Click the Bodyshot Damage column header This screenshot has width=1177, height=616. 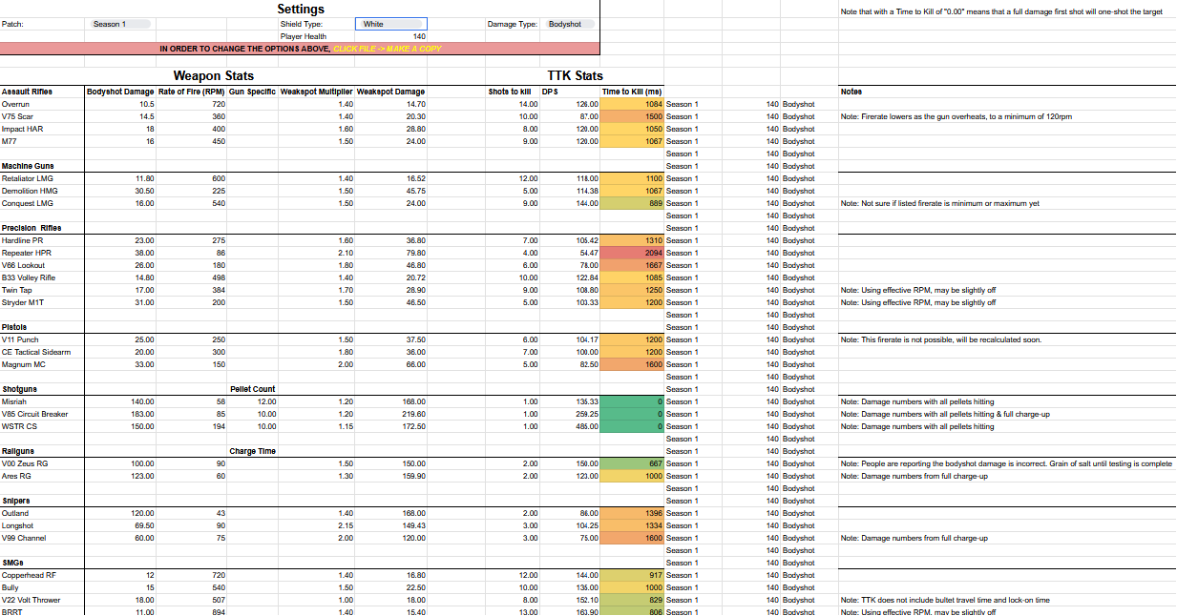pyautogui.click(x=120, y=92)
